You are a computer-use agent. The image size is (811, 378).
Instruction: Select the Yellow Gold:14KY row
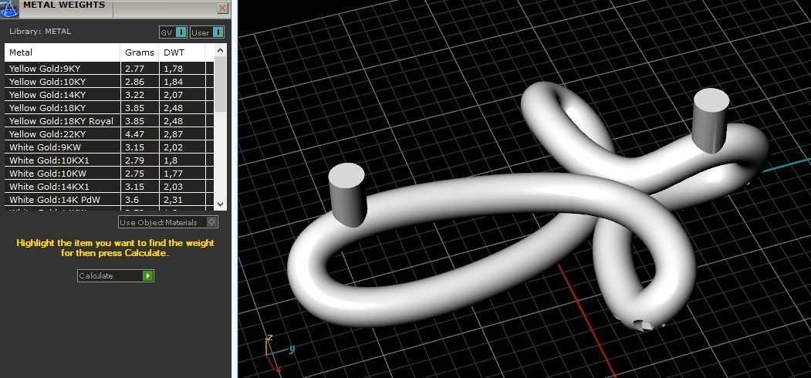[x=109, y=95]
